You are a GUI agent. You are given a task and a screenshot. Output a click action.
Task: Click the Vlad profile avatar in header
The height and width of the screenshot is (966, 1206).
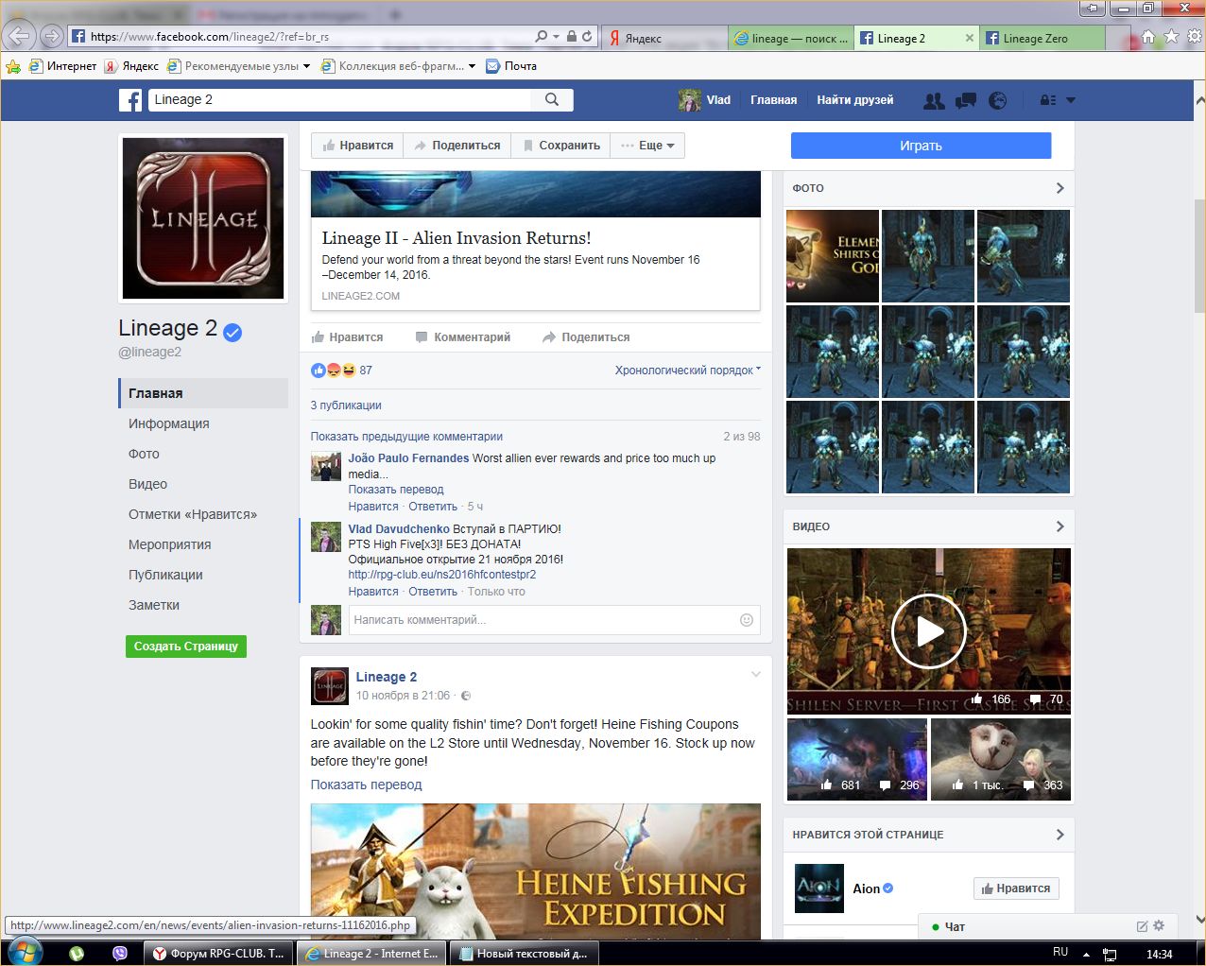coord(690,100)
